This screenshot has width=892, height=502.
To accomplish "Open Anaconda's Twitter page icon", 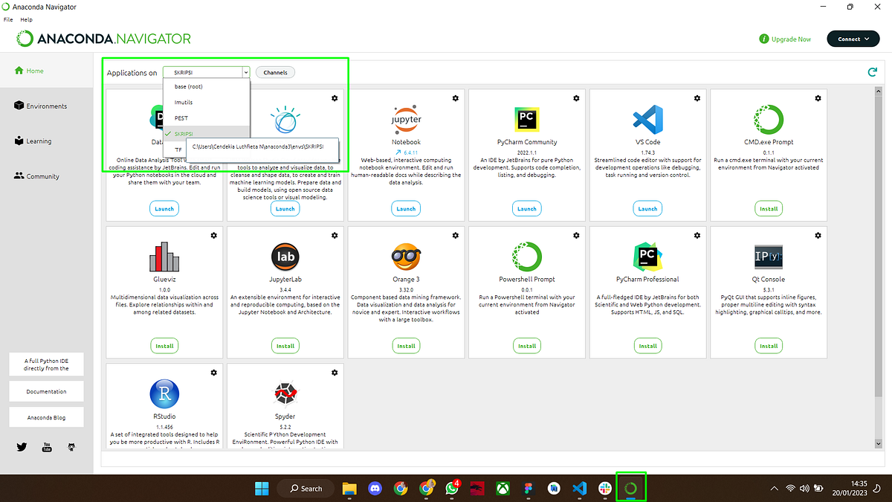I will (x=22, y=447).
